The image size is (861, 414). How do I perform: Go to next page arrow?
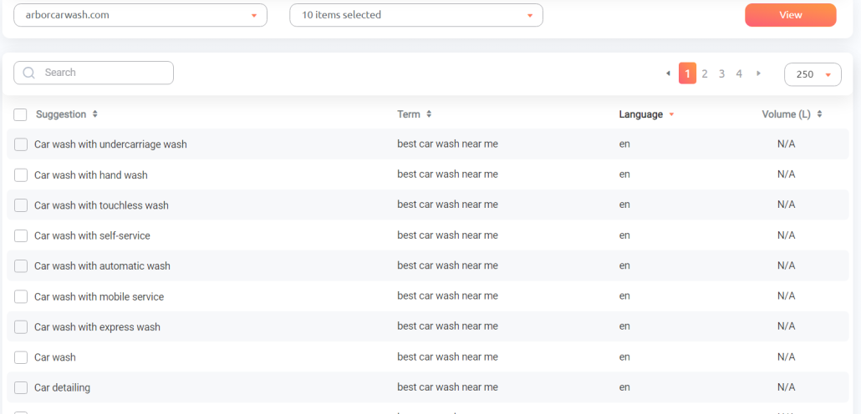pos(759,73)
